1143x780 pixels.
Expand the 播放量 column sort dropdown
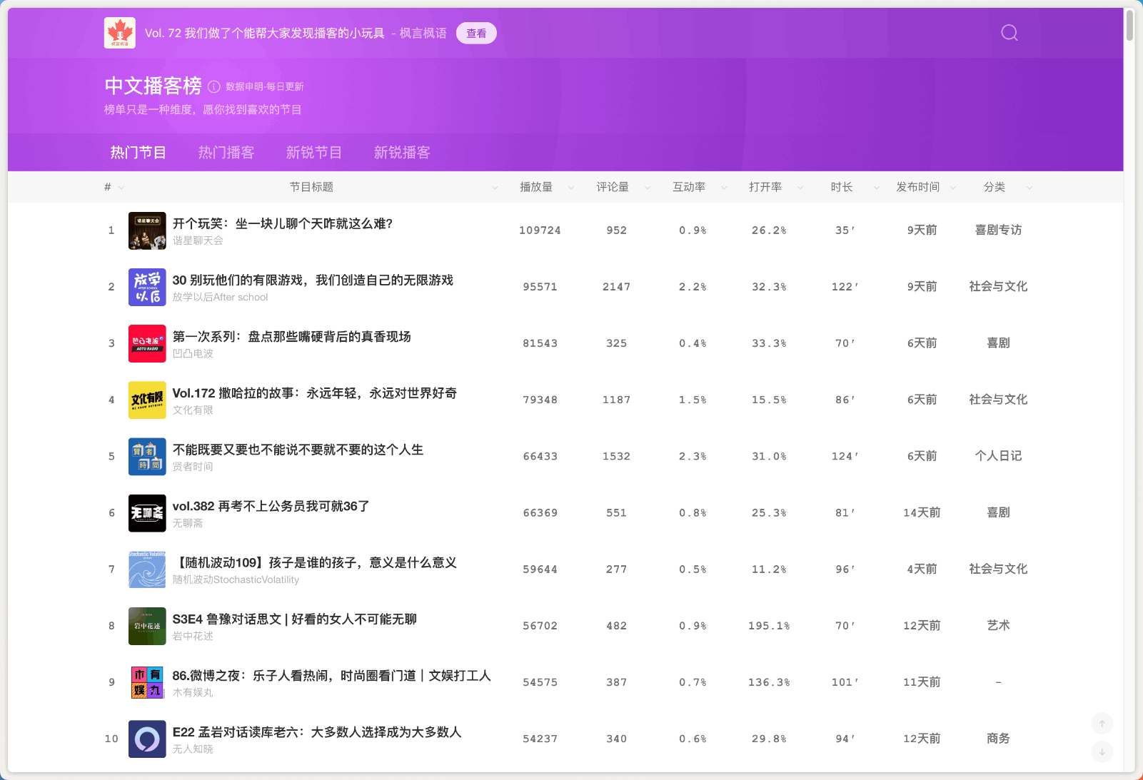[571, 188]
